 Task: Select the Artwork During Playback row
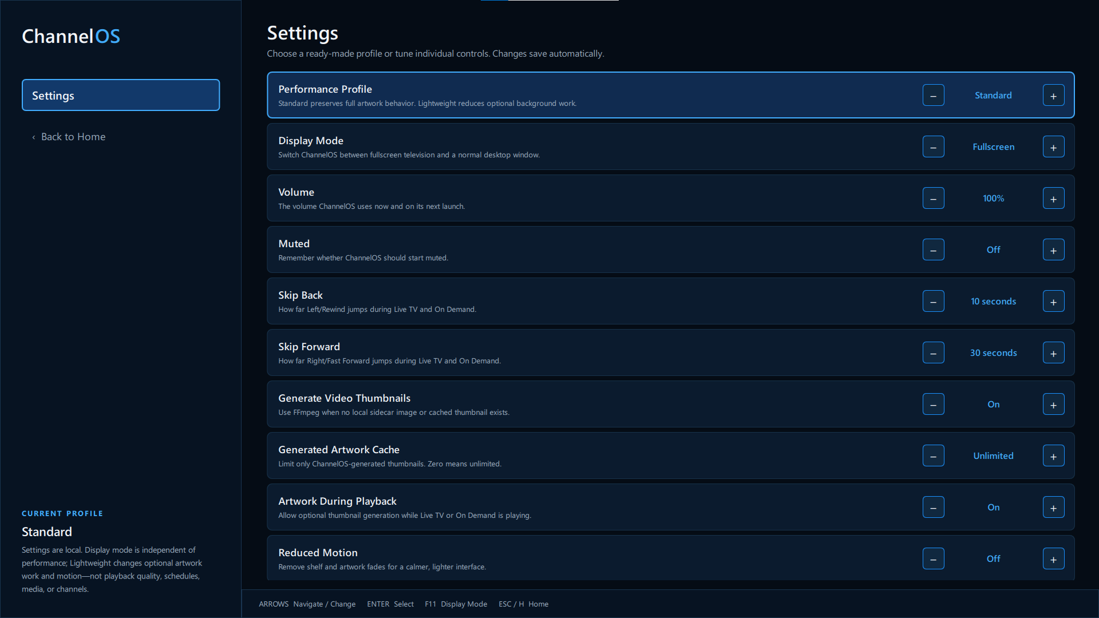[x=670, y=507]
